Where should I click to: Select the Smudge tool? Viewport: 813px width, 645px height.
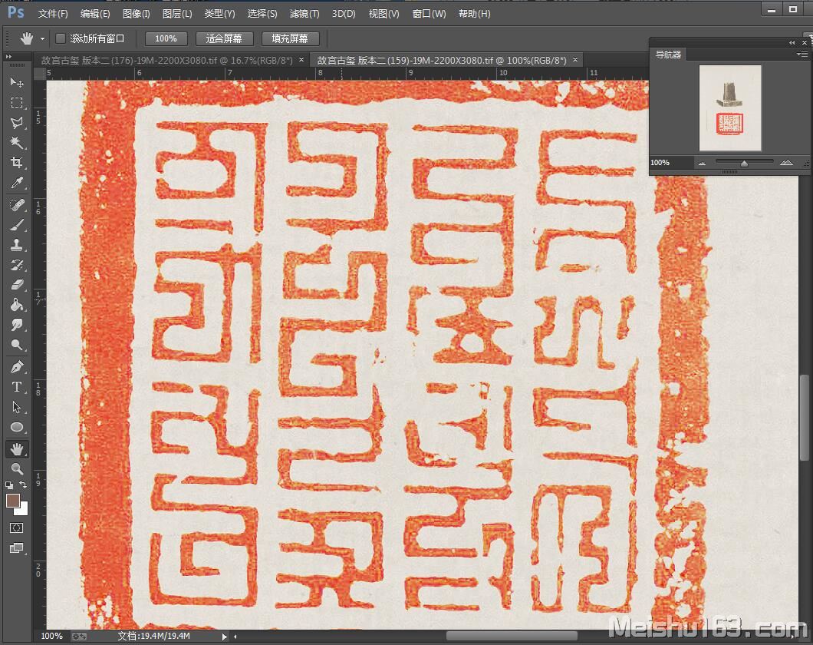click(x=17, y=325)
